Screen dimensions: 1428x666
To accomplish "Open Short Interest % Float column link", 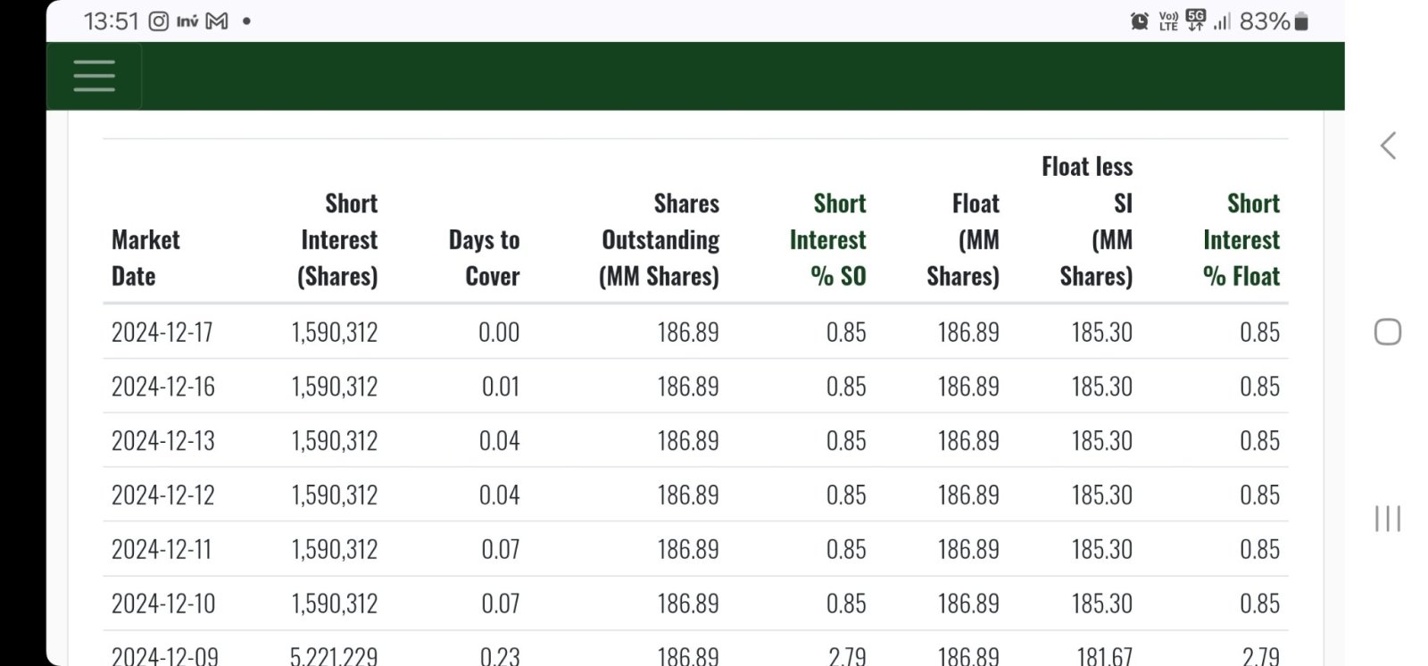I will [x=1241, y=239].
